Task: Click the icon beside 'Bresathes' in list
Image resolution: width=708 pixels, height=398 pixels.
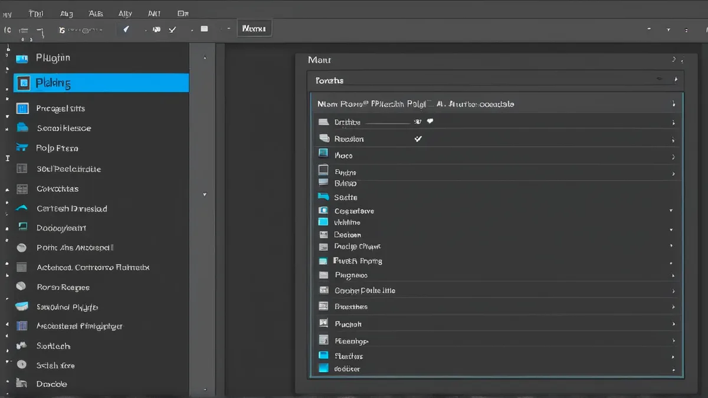Action: coord(323,306)
